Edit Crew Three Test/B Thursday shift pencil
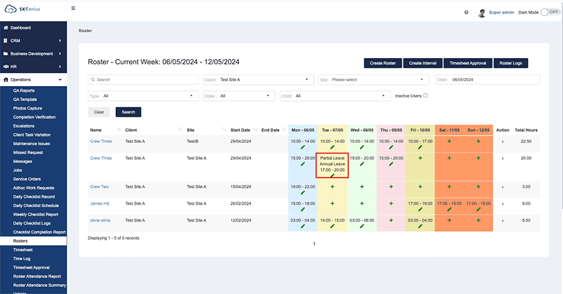Screen dimensions: 563x294 [x=391, y=147]
